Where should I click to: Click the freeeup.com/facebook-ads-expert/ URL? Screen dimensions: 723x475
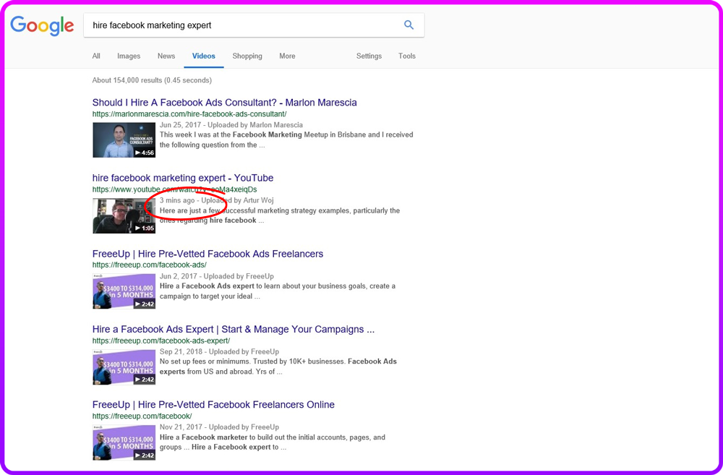click(161, 341)
